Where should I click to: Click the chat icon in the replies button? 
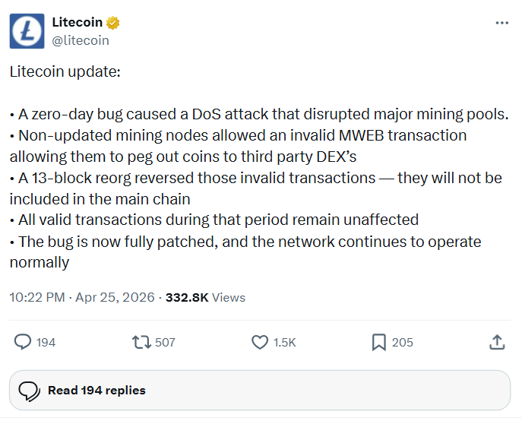pos(29,391)
